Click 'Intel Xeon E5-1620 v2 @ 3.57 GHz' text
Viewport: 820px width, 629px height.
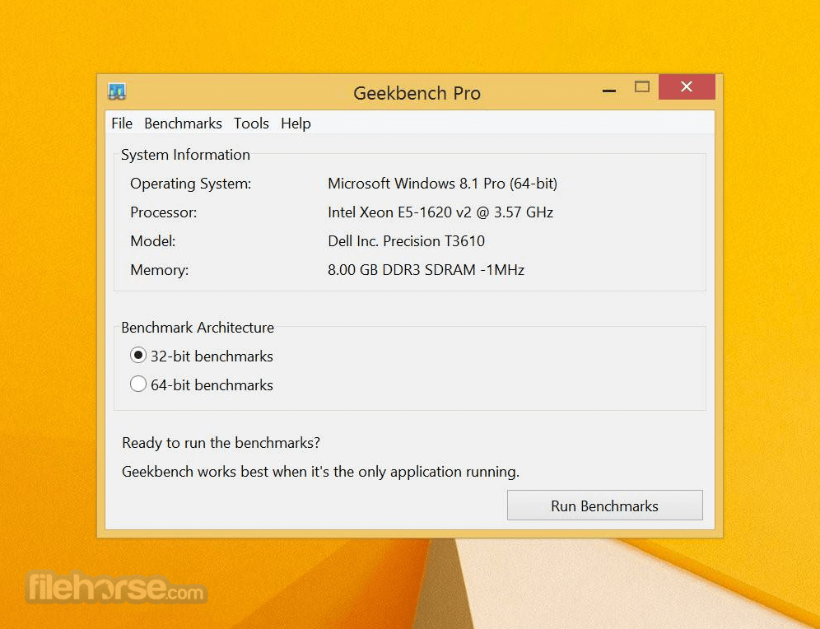coord(440,212)
